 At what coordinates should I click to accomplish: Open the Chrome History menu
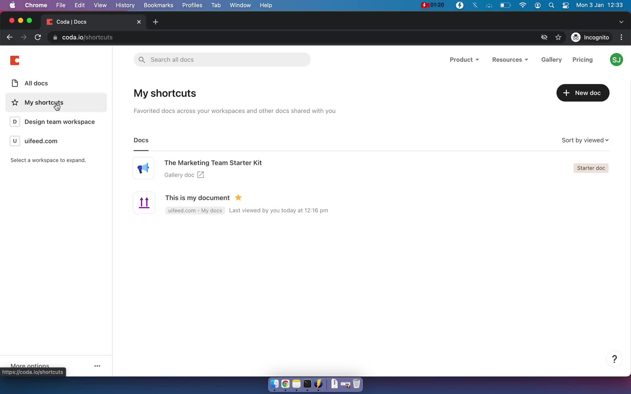(125, 5)
